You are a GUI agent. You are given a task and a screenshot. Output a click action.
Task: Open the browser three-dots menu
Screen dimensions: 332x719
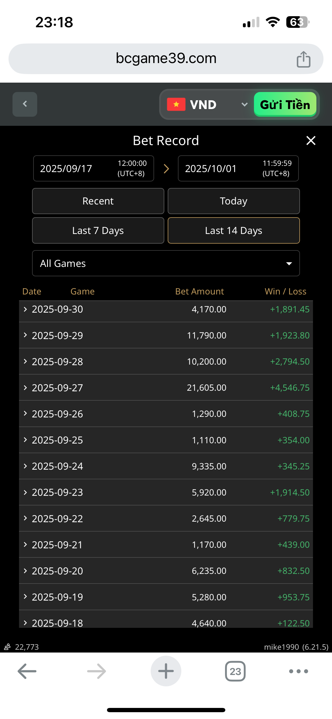point(299,671)
